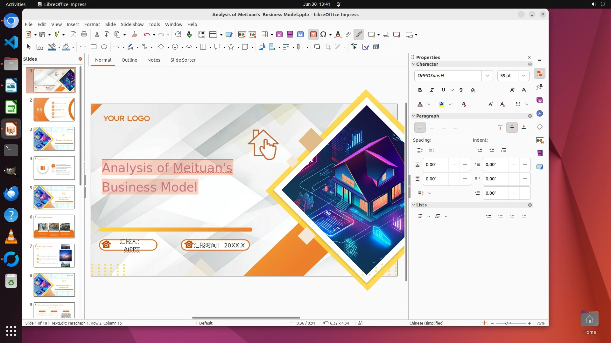The image size is (611, 343).
Task: Enable center paragraph alignment
Action: click(432, 127)
